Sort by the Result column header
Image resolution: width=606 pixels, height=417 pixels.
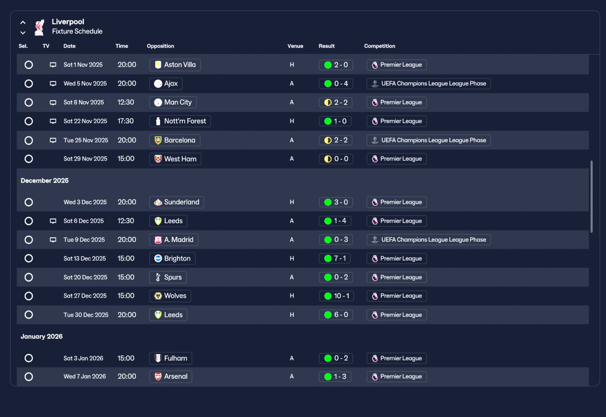pyautogui.click(x=327, y=46)
